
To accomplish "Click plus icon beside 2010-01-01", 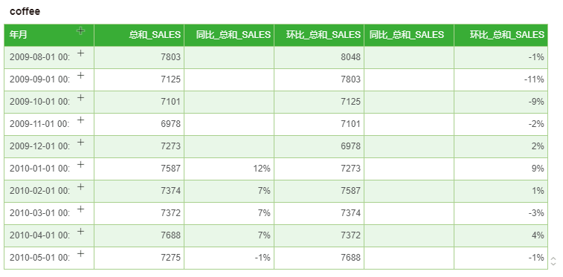I will (81, 165).
